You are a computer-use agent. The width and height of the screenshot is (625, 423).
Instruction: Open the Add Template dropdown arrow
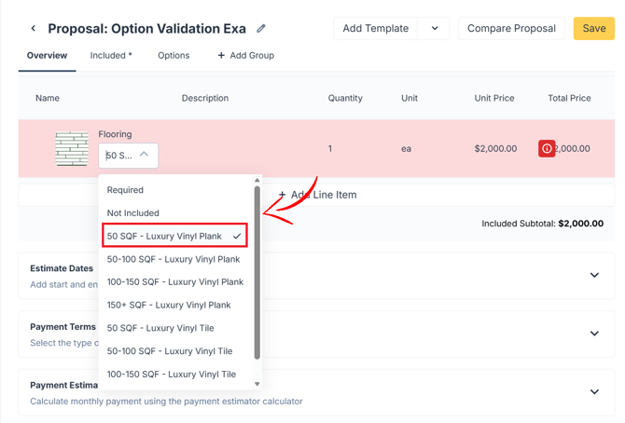coord(435,28)
